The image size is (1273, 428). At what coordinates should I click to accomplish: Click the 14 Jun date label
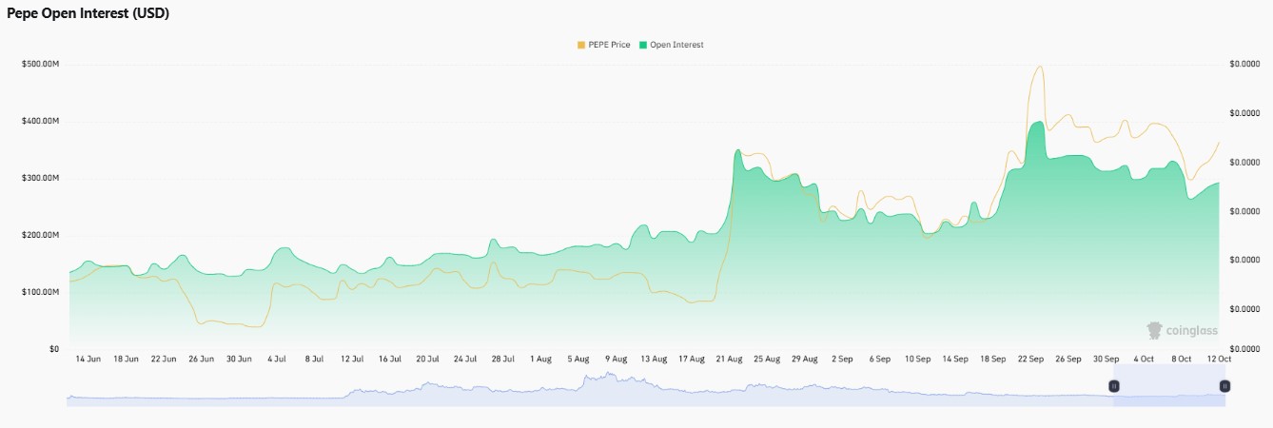pos(88,359)
